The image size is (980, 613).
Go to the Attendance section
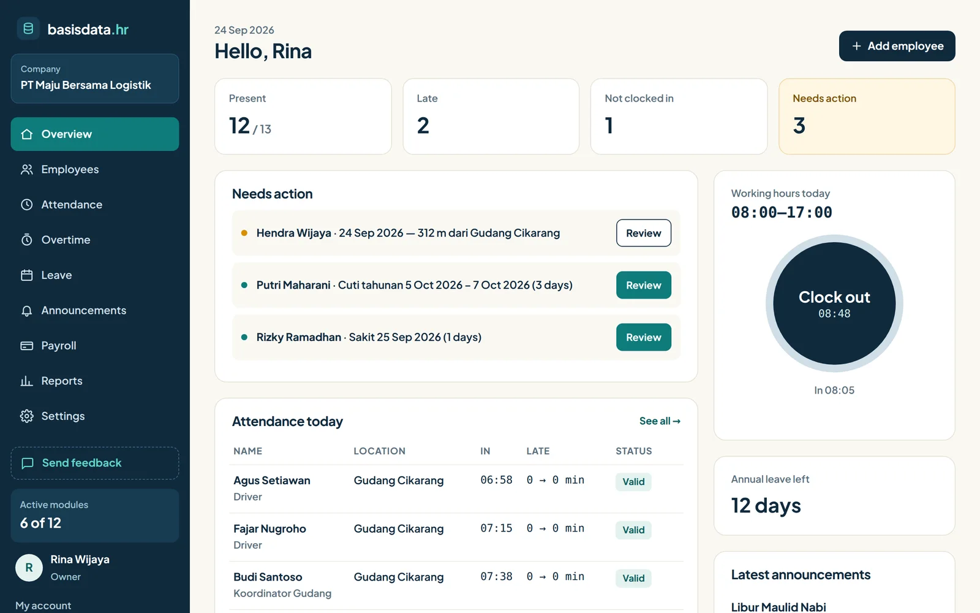coord(95,205)
